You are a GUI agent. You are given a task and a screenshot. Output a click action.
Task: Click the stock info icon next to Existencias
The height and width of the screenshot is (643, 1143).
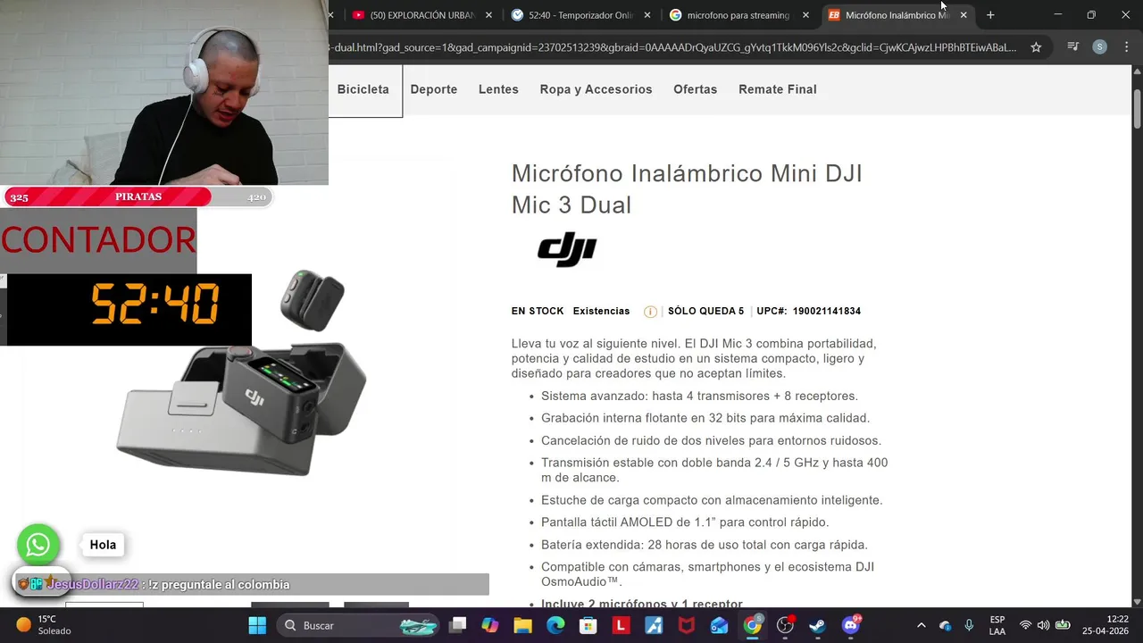click(x=650, y=312)
